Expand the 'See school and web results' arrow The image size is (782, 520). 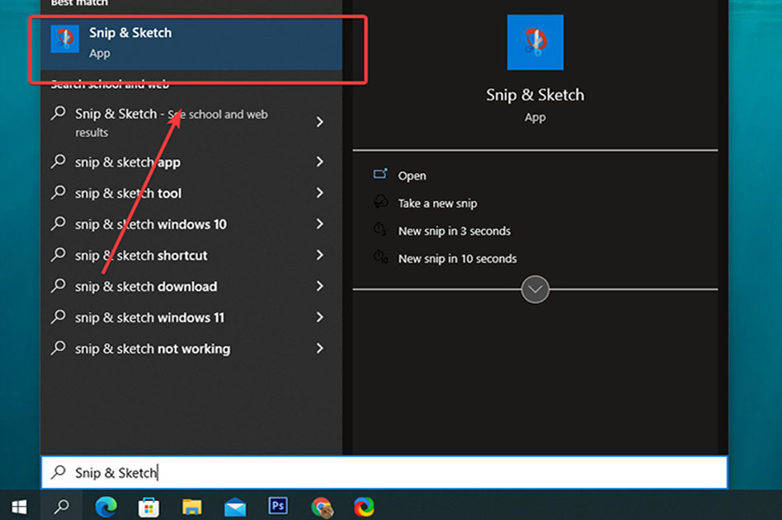[320, 122]
